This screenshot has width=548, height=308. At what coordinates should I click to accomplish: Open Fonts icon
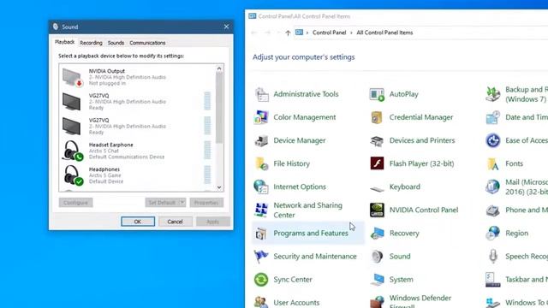click(x=493, y=163)
